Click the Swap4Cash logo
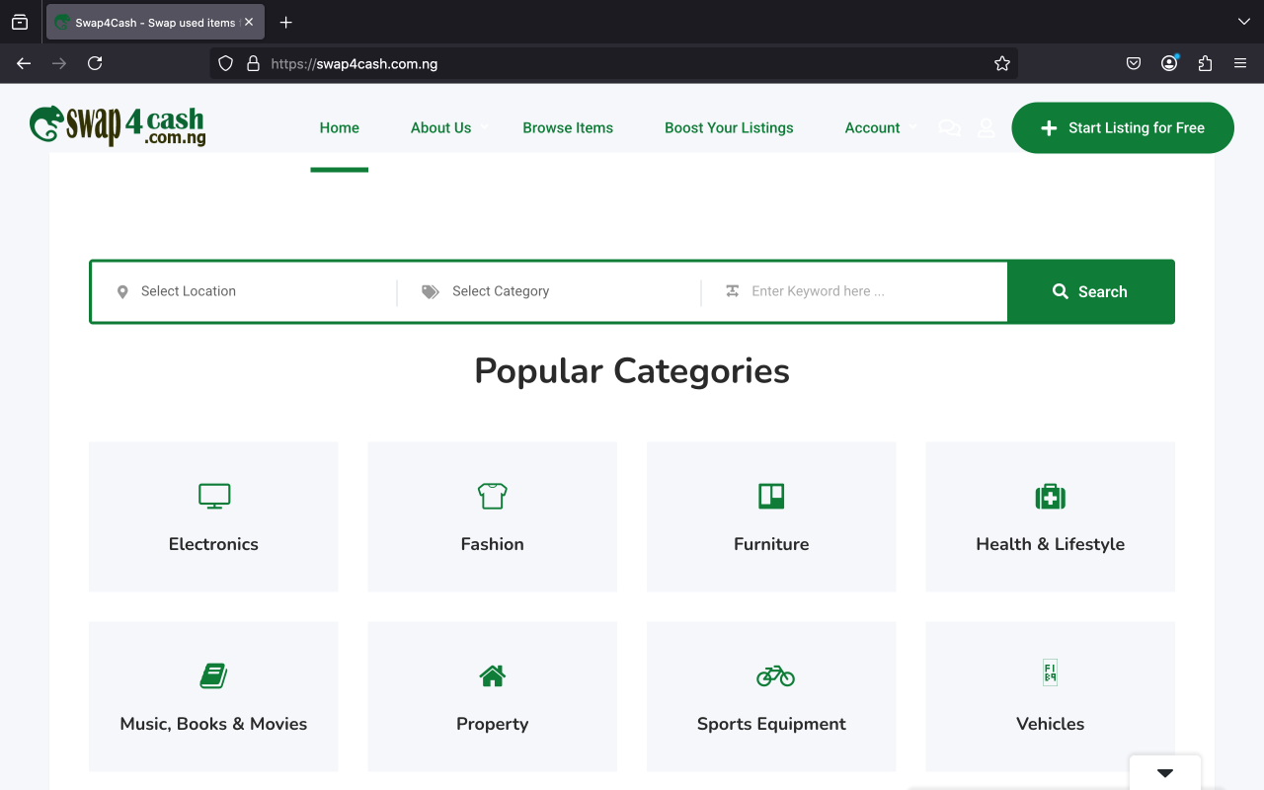Image resolution: width=1264 pixels, height=790 pixels. pos(118,125)
